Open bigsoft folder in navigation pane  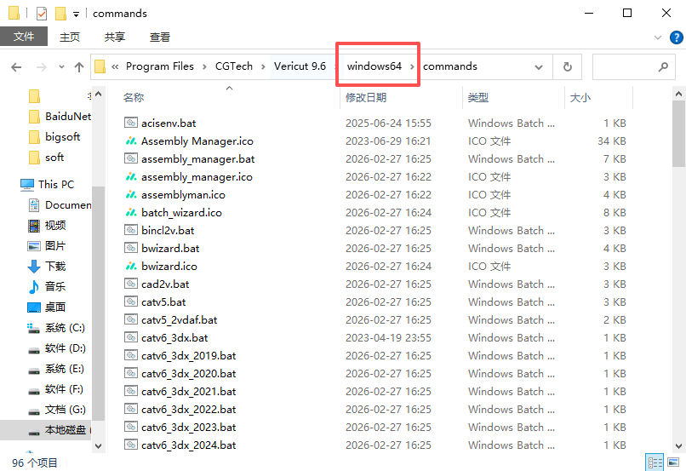(x=54, y=137)
